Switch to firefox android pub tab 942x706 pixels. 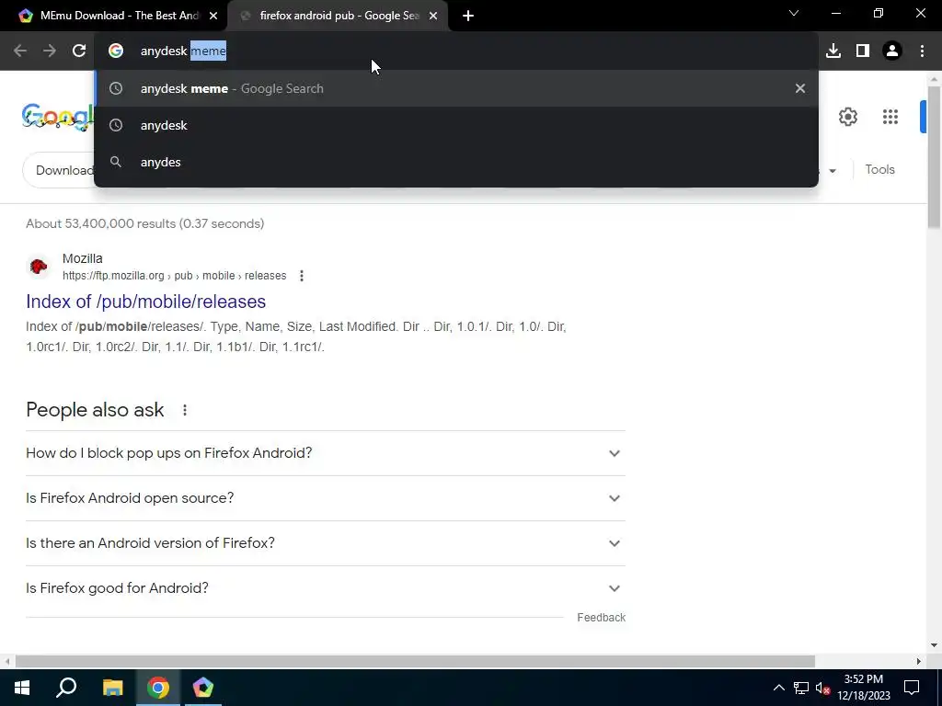[x=338, y=16]
